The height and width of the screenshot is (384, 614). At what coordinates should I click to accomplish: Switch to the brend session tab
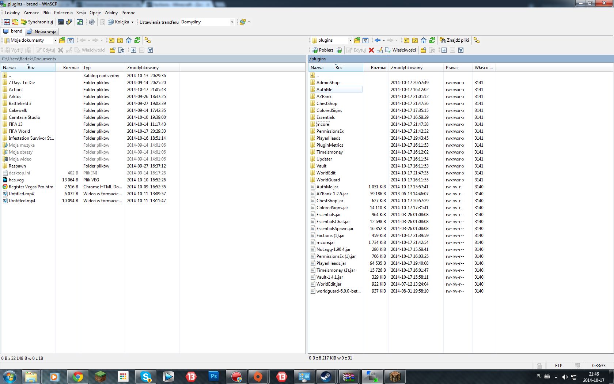13,31
